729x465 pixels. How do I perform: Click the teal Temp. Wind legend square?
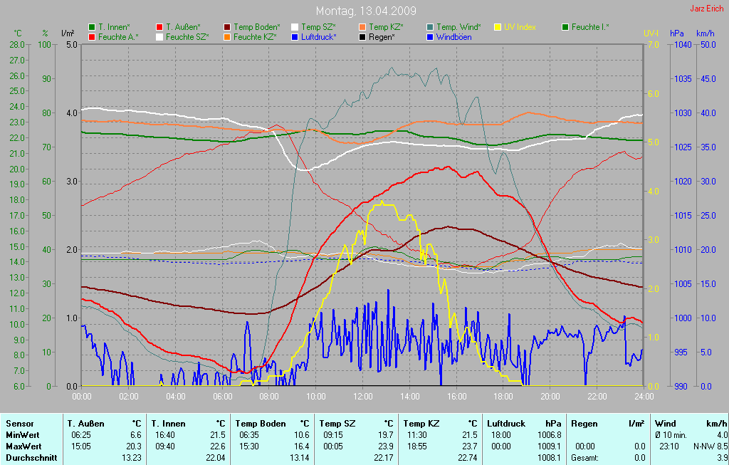point(430,27)
